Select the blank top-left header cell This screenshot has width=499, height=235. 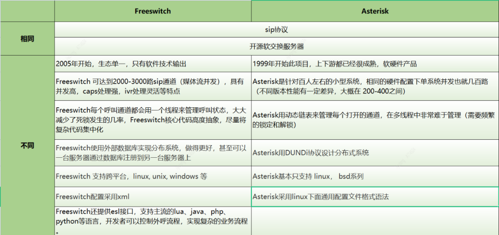(x=27, y=11)
